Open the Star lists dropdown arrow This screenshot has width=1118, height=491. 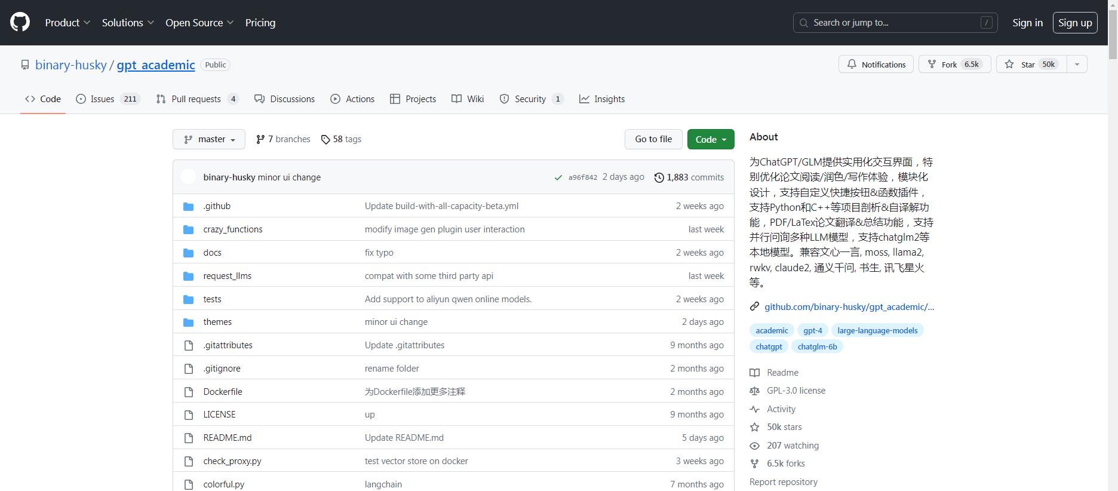click(1077, 65)
